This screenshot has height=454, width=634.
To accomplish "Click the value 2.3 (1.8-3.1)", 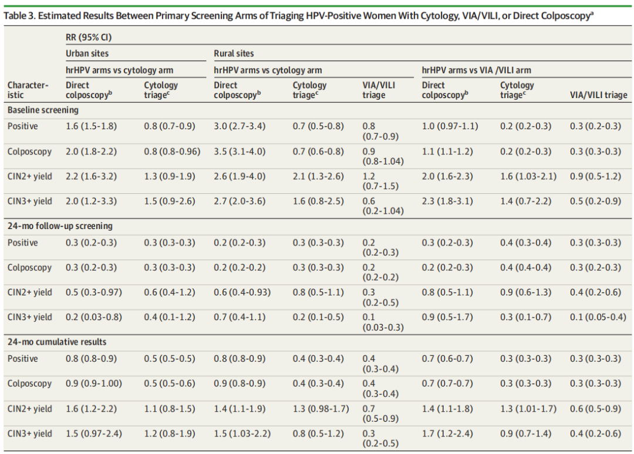I will pyautogui.click(x=447, y=201).
